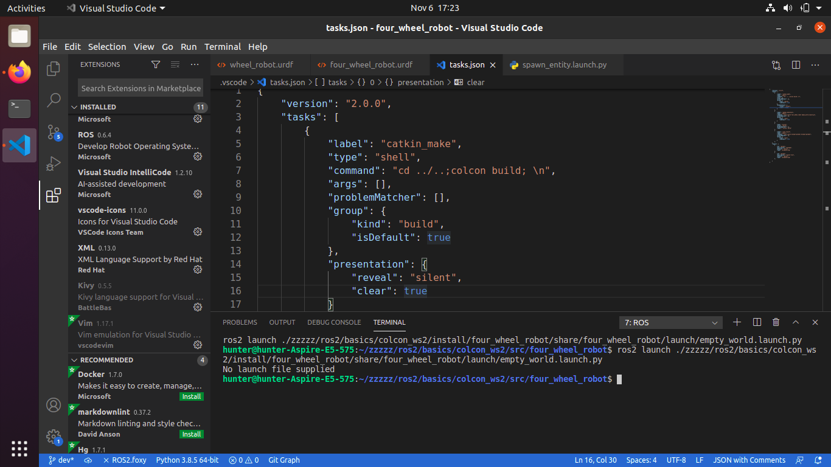Open Run and Debug view

click(54, 164)
